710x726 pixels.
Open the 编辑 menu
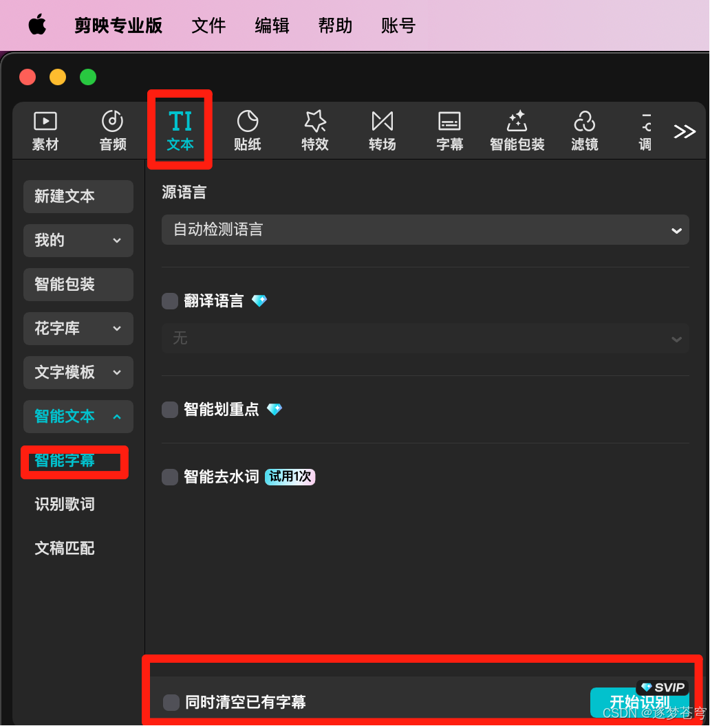pos(272,25)
